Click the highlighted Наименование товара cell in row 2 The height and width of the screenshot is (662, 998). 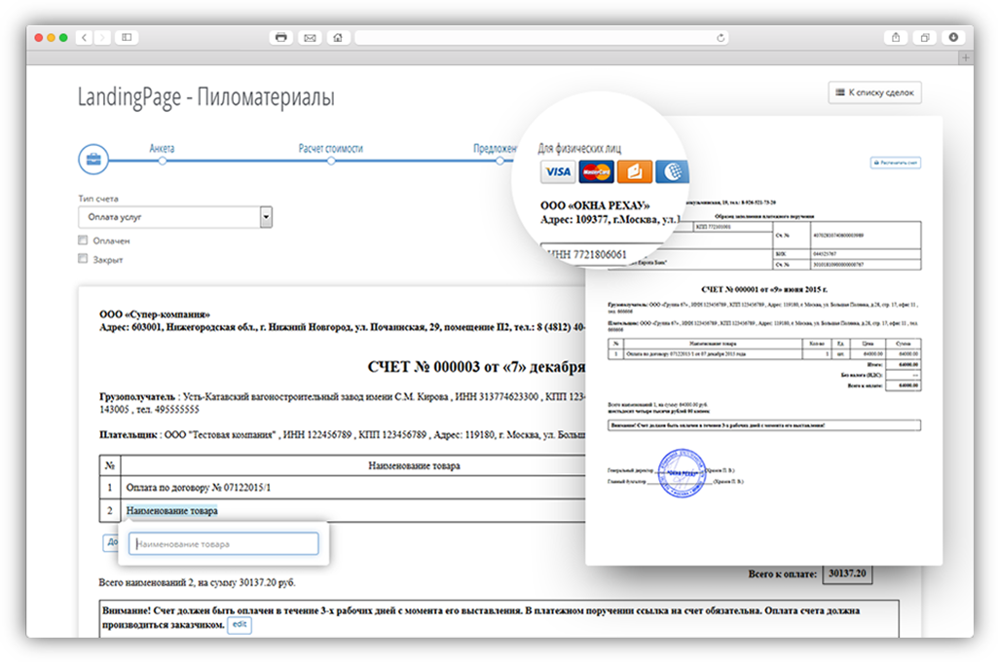[171, 510]
